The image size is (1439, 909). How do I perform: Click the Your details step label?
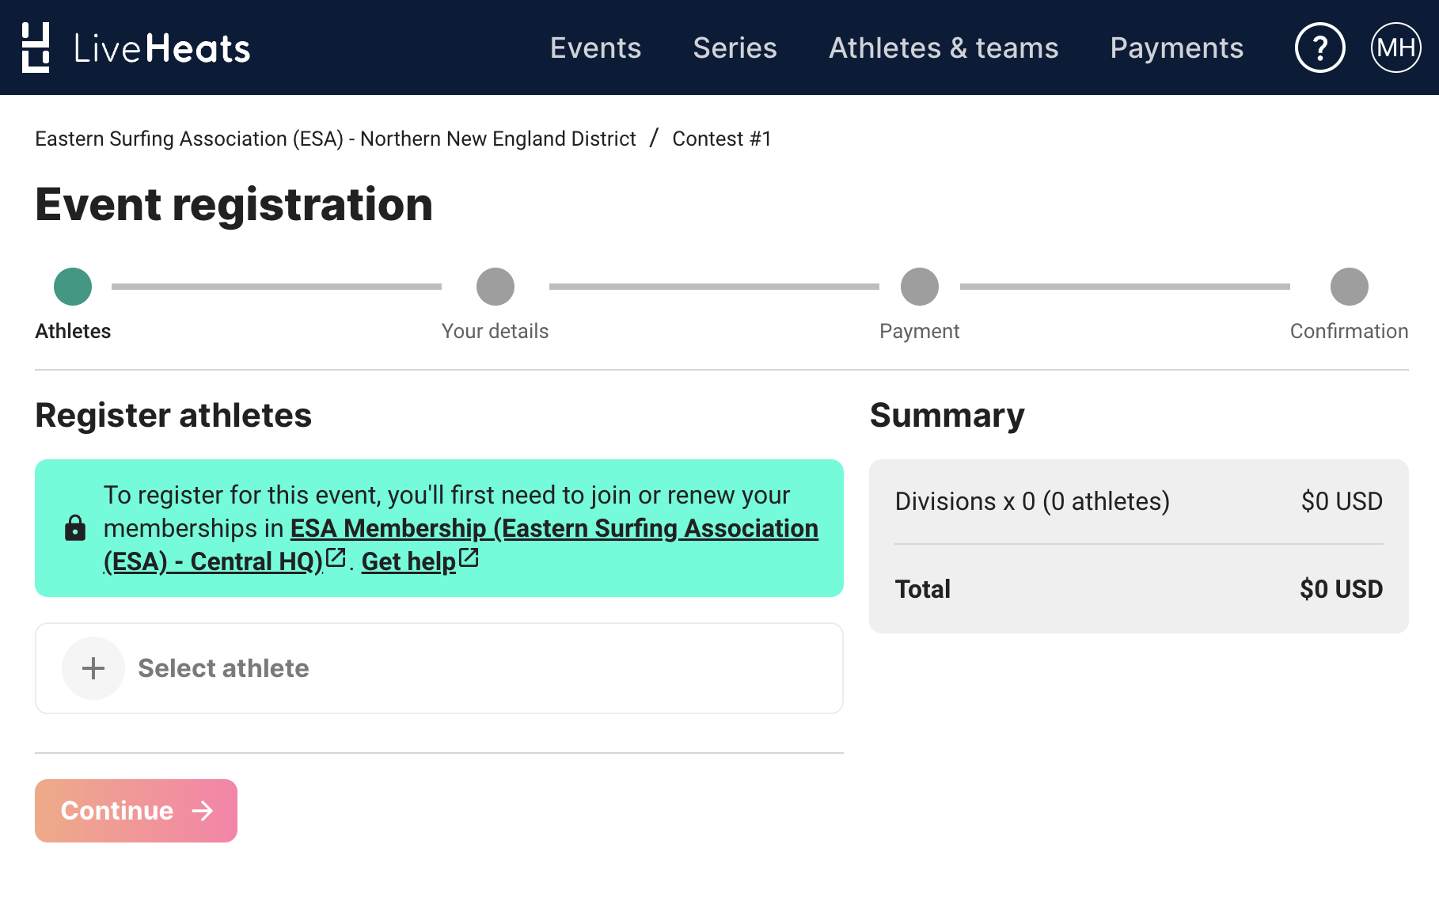[495, 331]
